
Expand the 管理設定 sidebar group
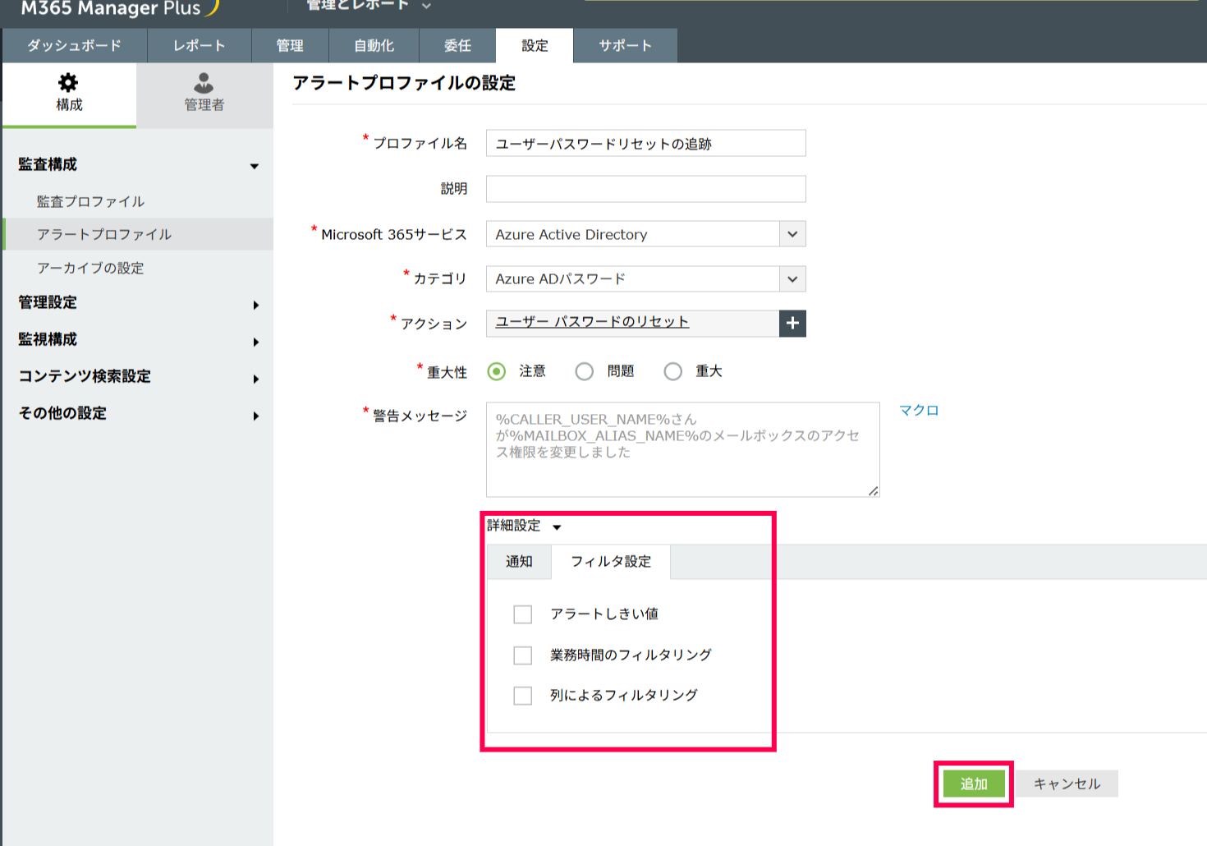(138, 303)
